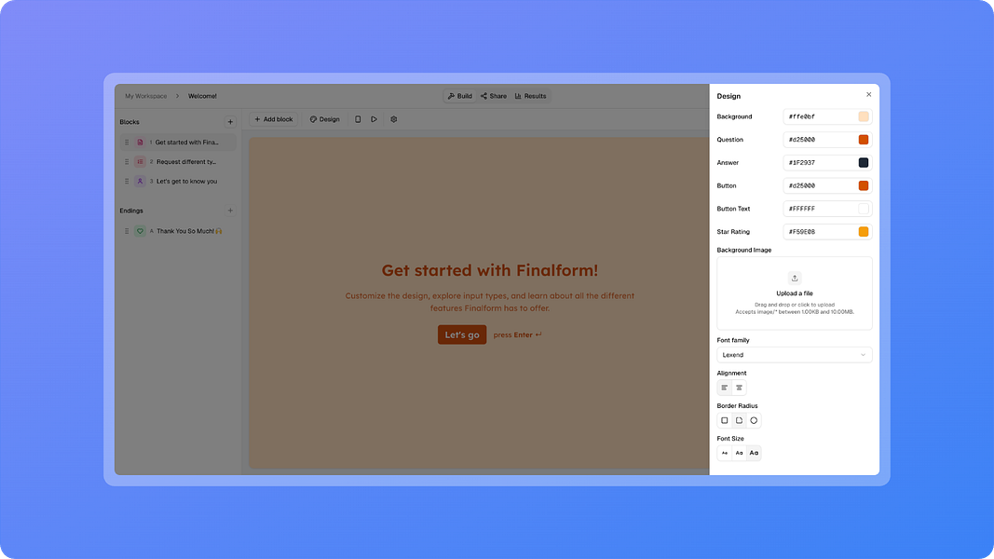Toggle mobile preview icon
Viewport: 994px width, 559px height.
tap(358, 119)
